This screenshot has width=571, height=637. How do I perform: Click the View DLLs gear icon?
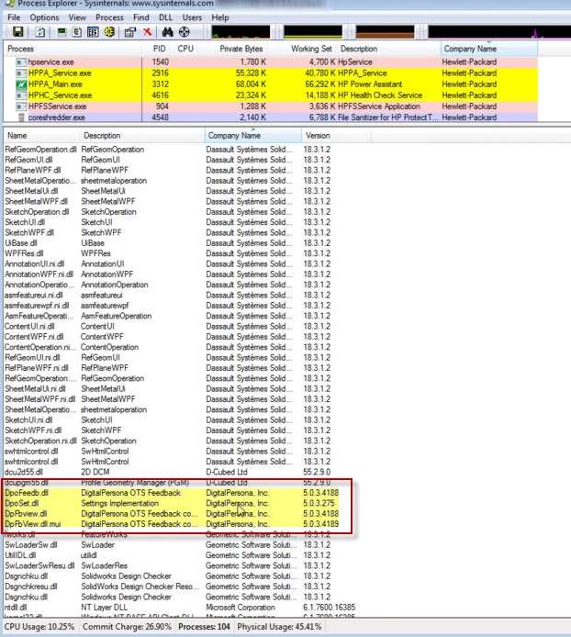[109, 32]
